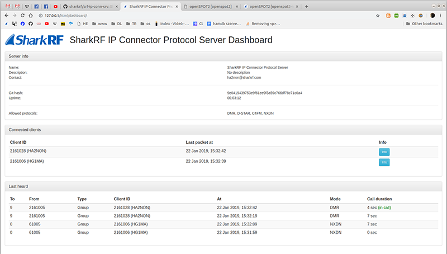Open the '4!' bookmark icon
Screen dimensions: 447x254
[15, 23]
